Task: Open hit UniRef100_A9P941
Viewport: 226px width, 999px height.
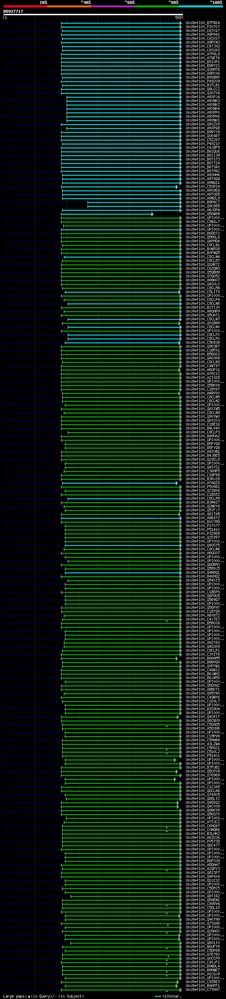Action: tap(202, 34)
